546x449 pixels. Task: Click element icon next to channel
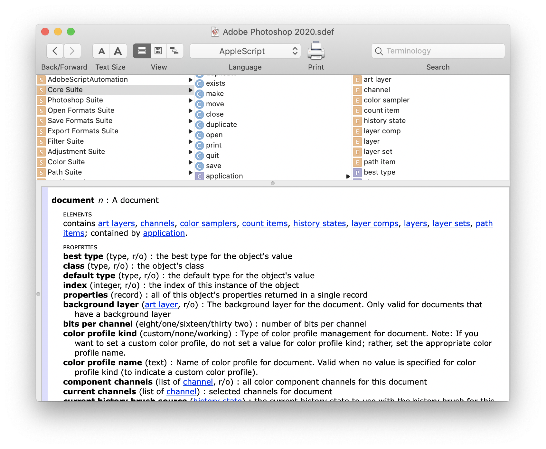(x=357, y=90)
